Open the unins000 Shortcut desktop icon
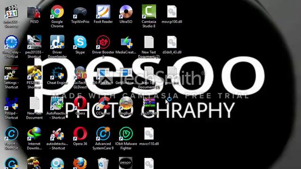The height and width of the screenshot is (169, 301). (x=11, y=12)
